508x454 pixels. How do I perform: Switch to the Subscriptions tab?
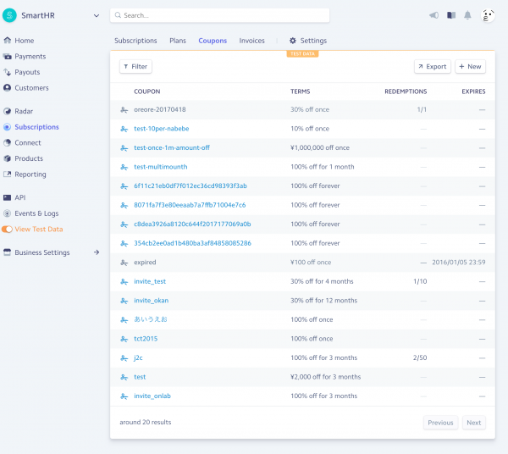coord(135,41)
